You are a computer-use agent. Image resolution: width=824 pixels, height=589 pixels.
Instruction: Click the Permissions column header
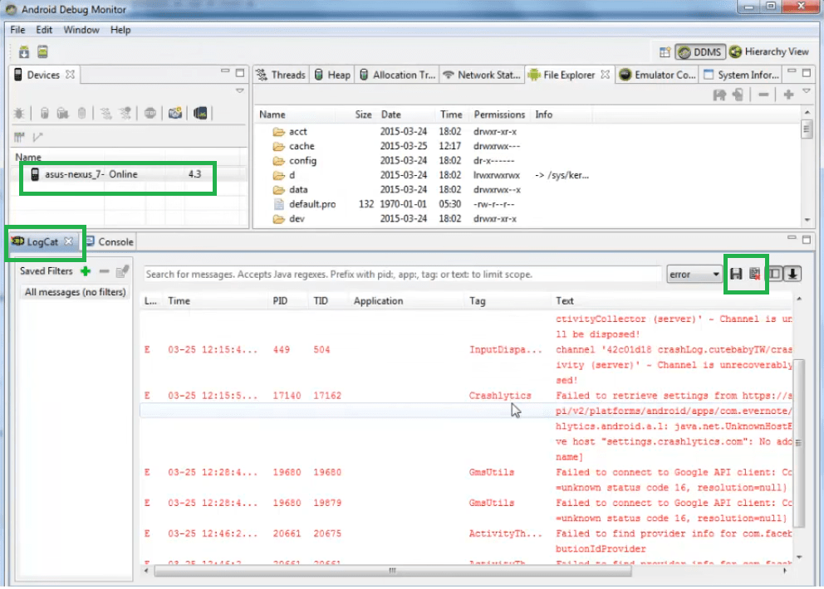tap(499, 114)
